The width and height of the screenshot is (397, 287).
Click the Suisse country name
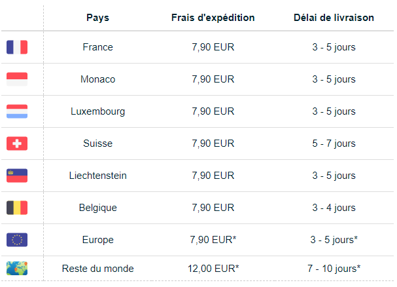(x=97, y=143)
